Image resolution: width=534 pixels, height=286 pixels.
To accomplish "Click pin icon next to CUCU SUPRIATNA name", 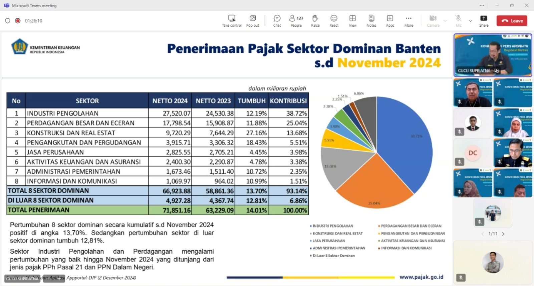I will point(497,71).
